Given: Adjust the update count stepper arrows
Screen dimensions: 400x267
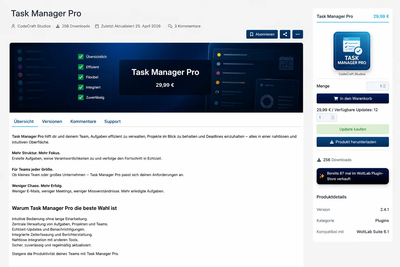Looking at the screenshot, I should click(x=333, y=118).
